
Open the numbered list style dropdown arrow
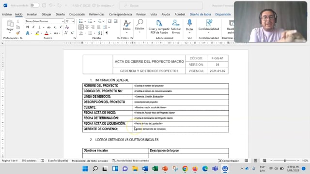click(94, 21)
